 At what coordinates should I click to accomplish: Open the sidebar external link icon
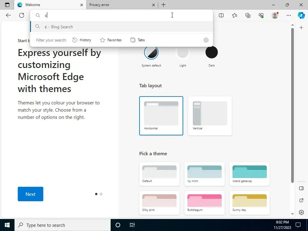pos(301,200)
